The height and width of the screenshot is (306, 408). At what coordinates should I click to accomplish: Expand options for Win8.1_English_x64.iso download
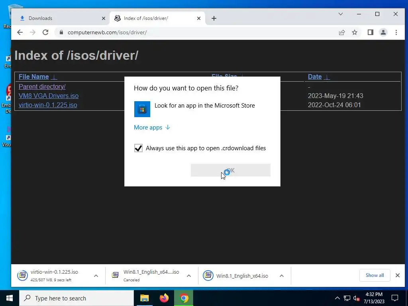[x=282, y=276]
